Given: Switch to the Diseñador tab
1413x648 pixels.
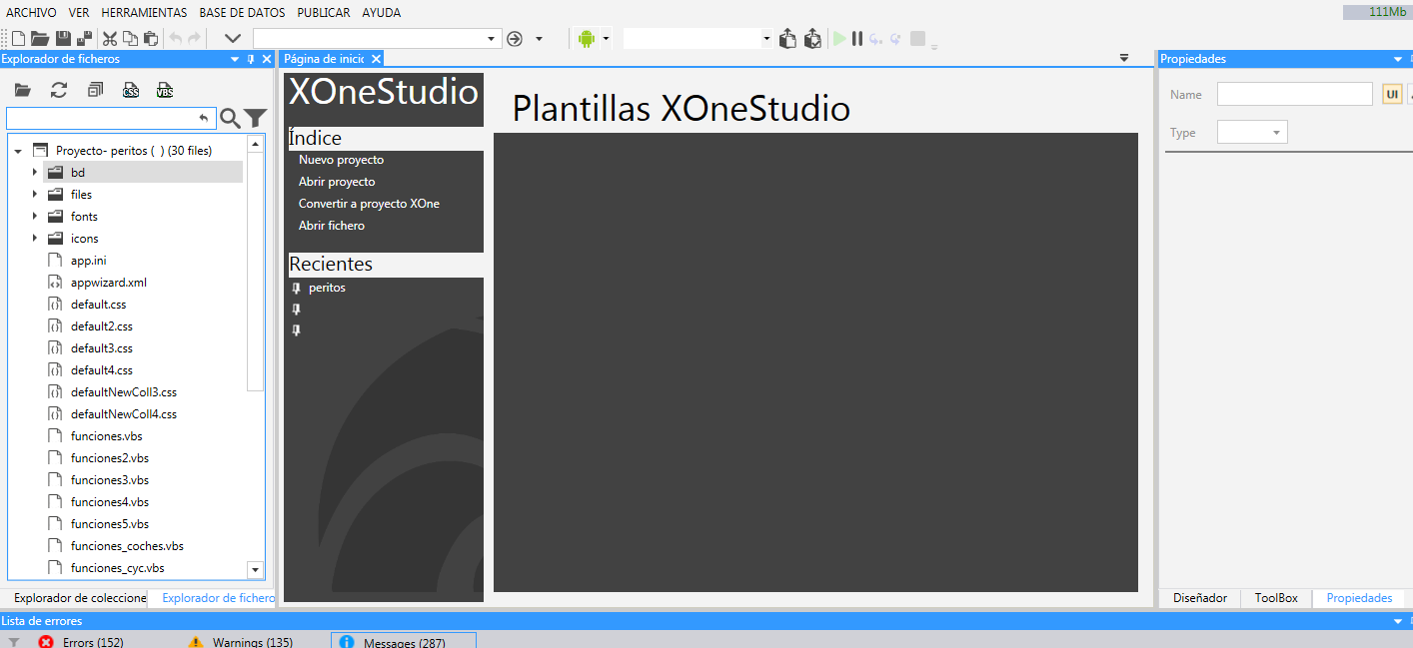Looking at the screenshot, I should pyautogui.click(x=1199, y=598).
